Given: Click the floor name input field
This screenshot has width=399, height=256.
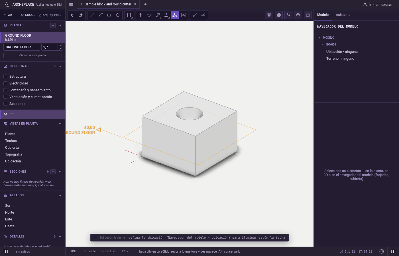Looking at the screenshot, I should tap(22, 47).
